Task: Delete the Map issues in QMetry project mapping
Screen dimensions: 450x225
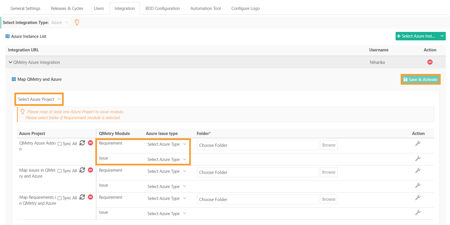Action: (x=91, y=170)
